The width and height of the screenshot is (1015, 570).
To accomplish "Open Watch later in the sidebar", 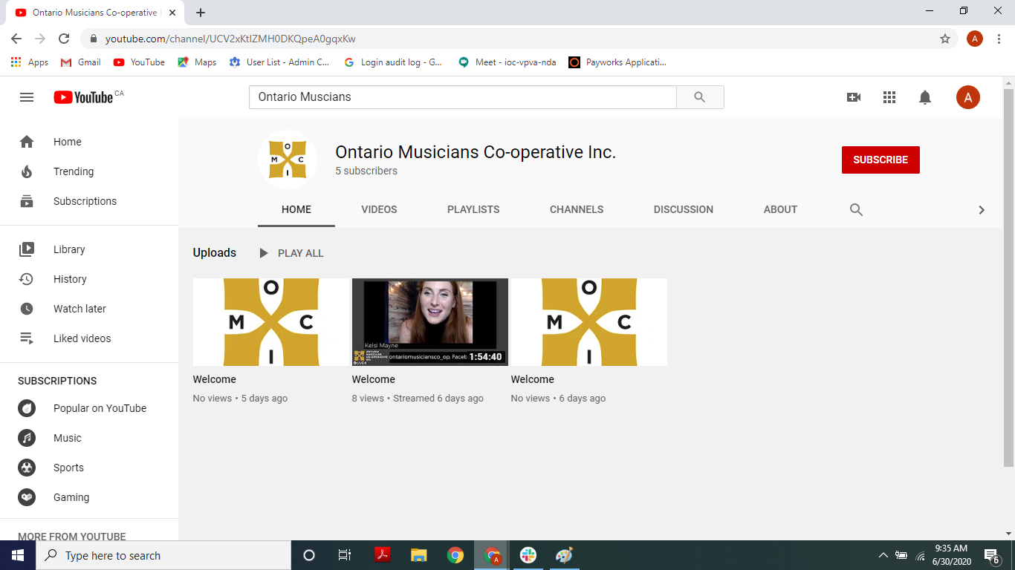I will click(x=89, y=309).
